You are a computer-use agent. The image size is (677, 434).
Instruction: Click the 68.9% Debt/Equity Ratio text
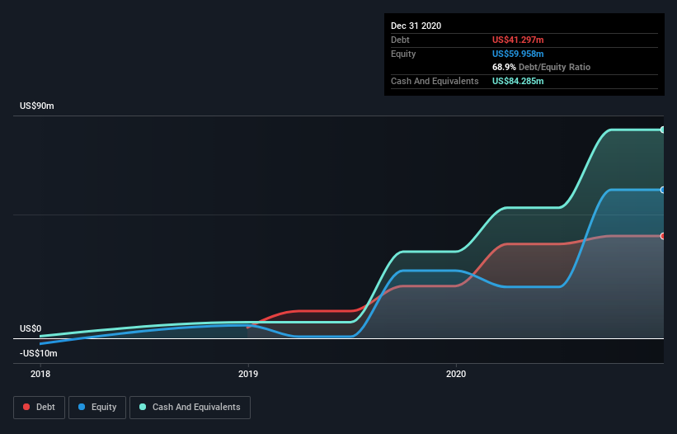click(541, 67)
